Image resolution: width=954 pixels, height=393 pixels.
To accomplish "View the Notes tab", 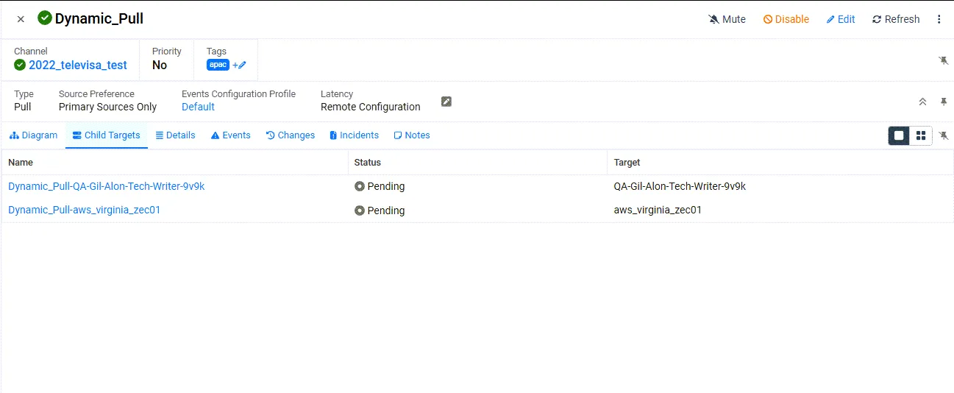I will 412,135.
